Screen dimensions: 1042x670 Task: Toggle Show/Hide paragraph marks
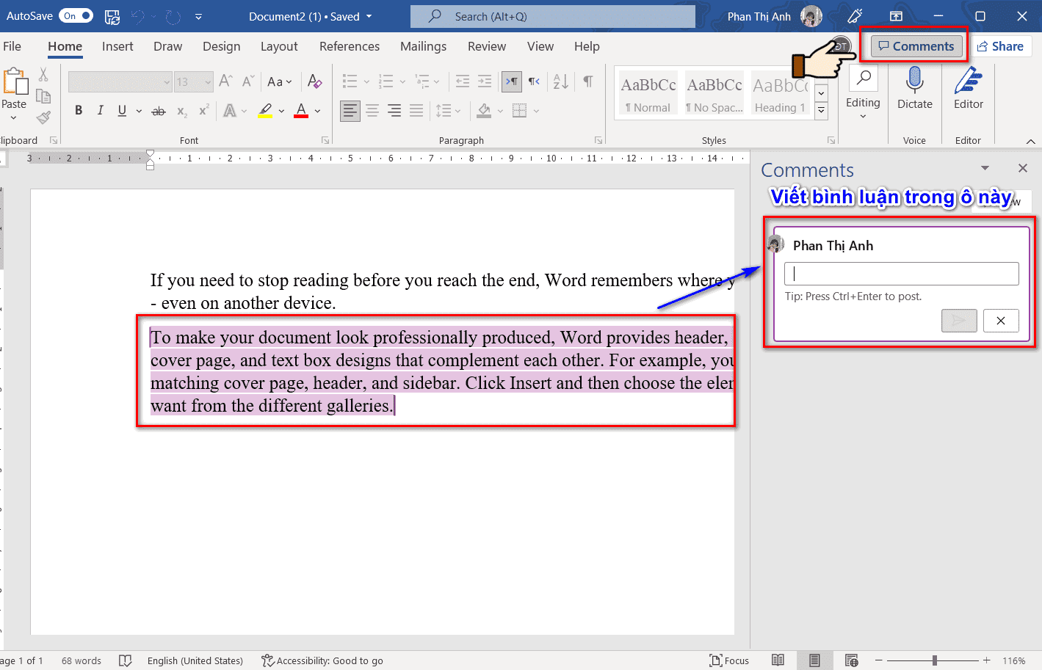click(x=587, y=81)
